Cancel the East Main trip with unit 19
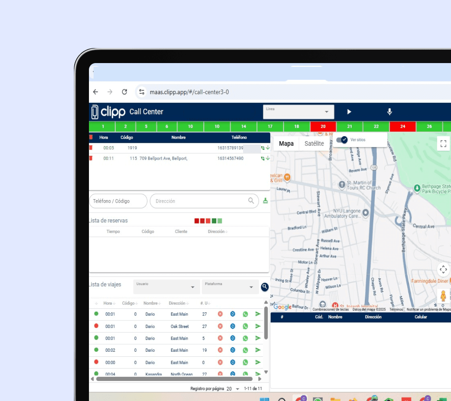 point(220,350)
